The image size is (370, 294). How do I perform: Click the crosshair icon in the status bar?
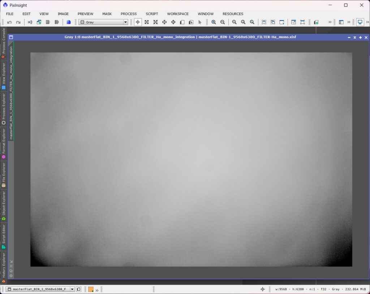(x=262, y=289)
